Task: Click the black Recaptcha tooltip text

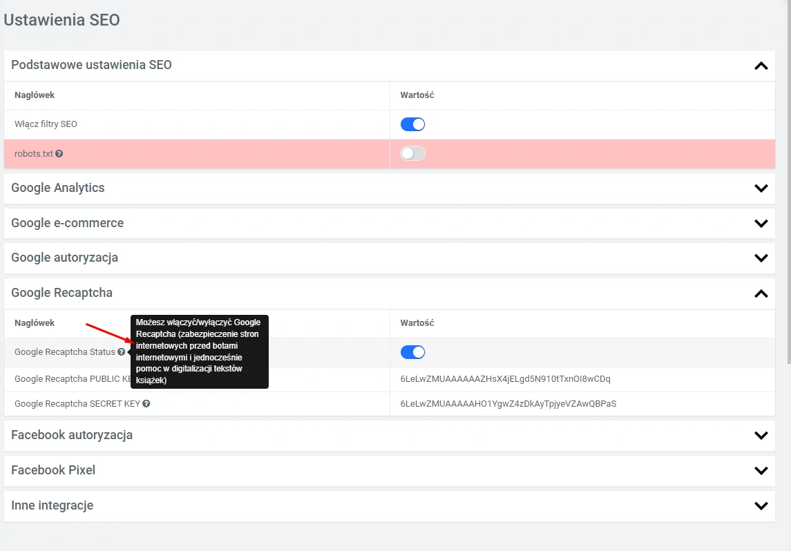Action: [x=198, y=351]
